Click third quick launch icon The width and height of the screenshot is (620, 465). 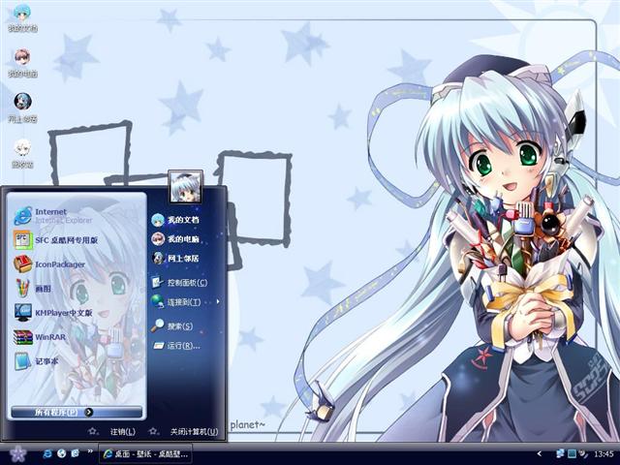tap(76, 453)
